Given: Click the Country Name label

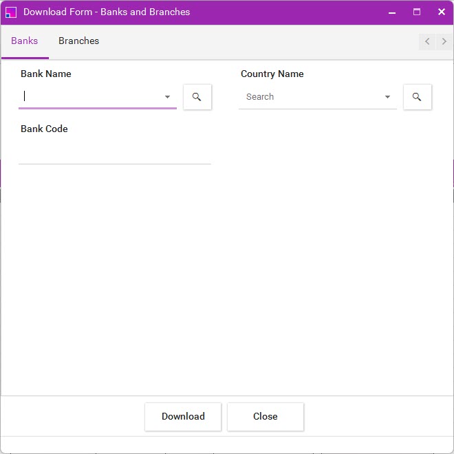Looking at the screenshot, I should coord(272,74).
